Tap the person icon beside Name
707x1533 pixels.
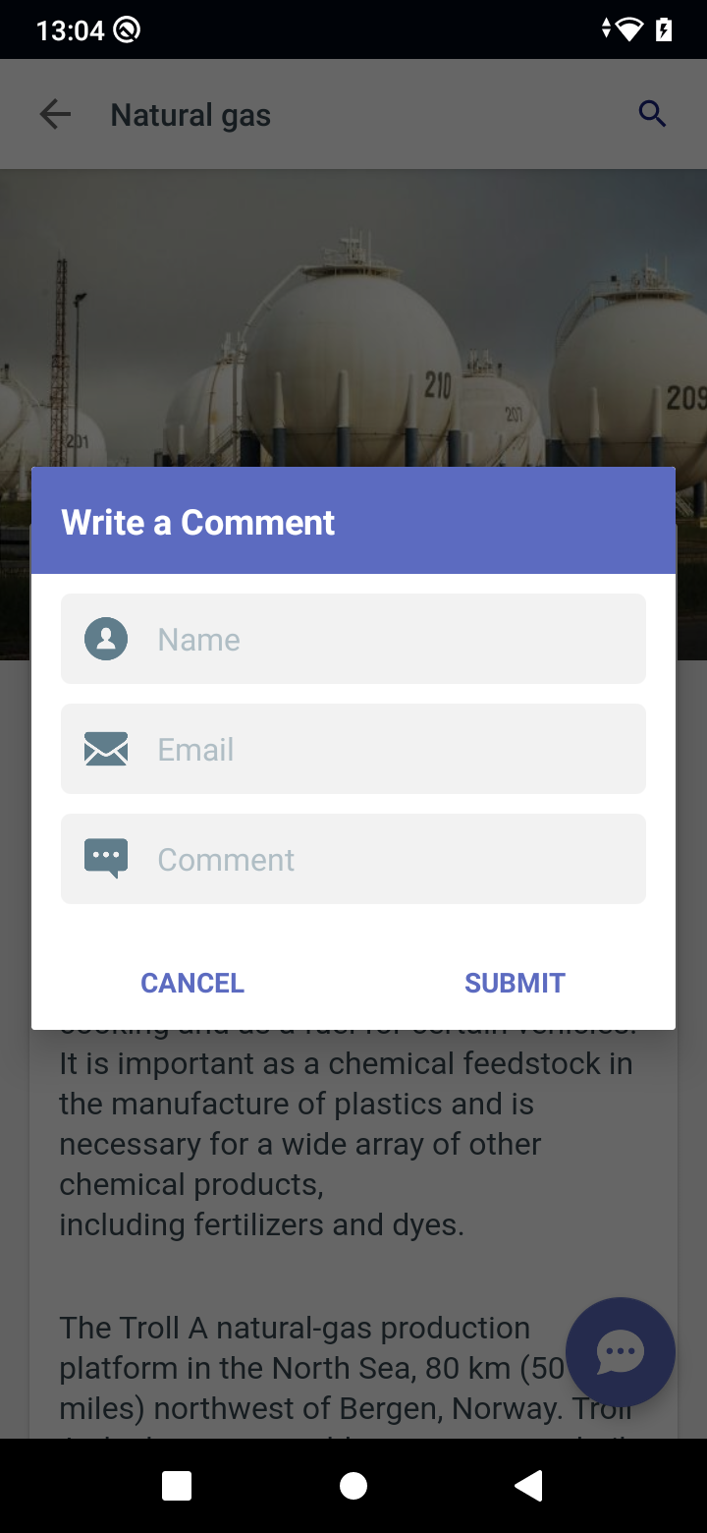click(106, 639)
